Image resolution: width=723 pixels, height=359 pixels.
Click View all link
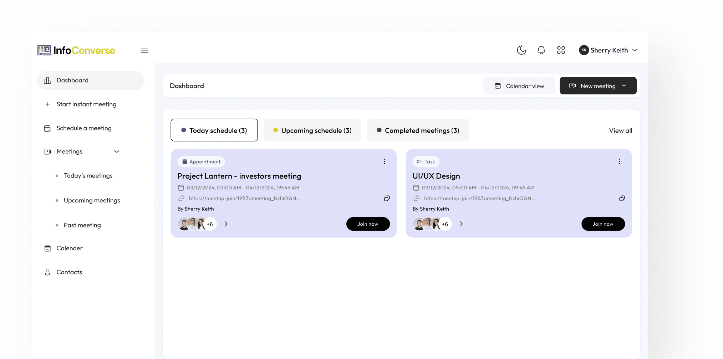(620, 130)
